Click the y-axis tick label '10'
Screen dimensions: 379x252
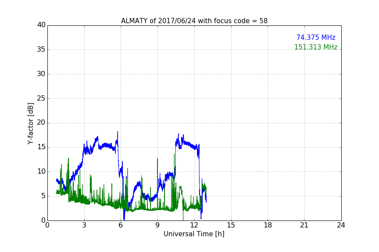click(x=41, y=171)
